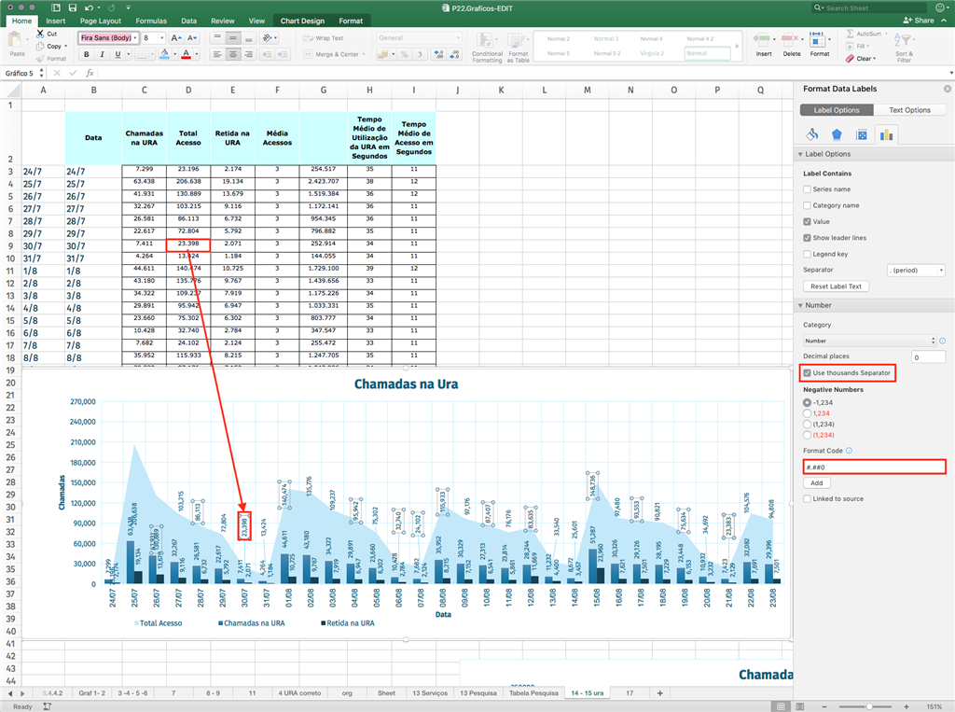
Task: Collapse the Label Options section
Action: point(799,154)
